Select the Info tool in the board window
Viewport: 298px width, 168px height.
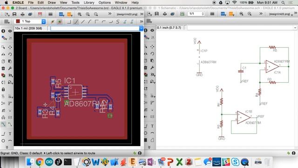[x=3, y=31]
